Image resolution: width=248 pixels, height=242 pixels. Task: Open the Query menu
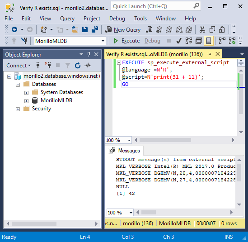tap(67, 19)
